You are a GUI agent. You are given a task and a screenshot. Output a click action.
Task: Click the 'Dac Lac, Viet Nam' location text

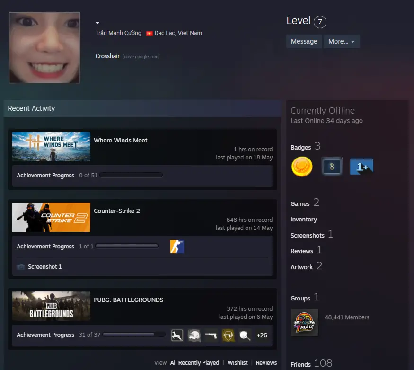pyautogui.click(x=178, y=33)
